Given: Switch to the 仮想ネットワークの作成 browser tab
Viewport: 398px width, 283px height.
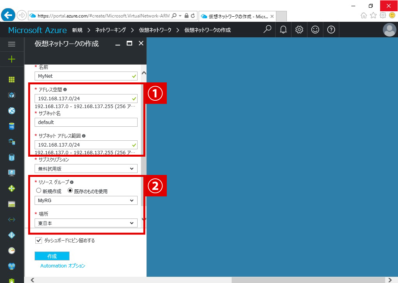Looking at the screenshot, I should pyautogui.click(x=237, y=16).
